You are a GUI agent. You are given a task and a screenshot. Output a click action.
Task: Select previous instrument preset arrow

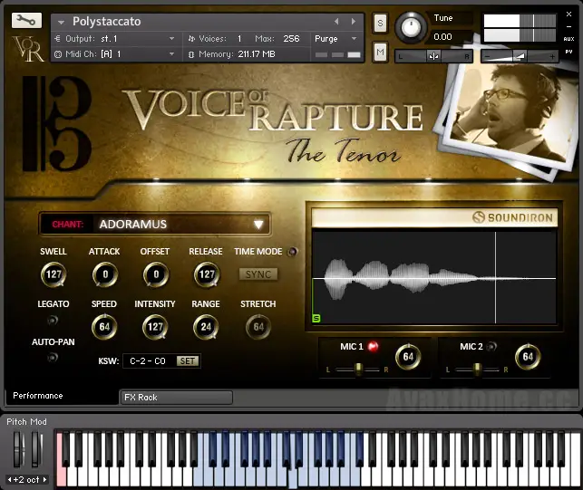[x=336, y=22]
